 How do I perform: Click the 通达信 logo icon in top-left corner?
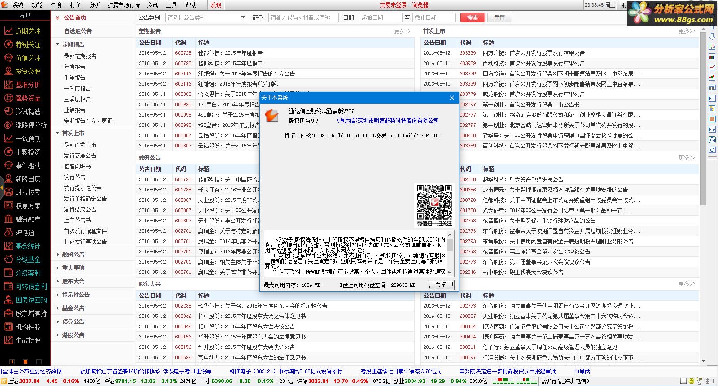point(5,5)
